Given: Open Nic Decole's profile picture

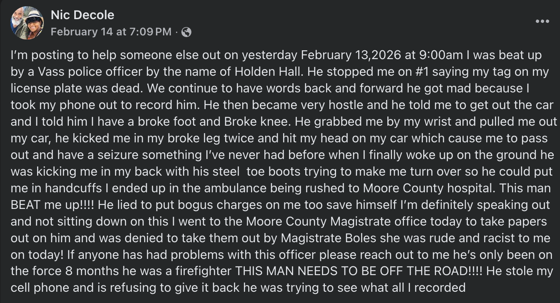Looking at the screenshot, I should click(x=28, y=23).
